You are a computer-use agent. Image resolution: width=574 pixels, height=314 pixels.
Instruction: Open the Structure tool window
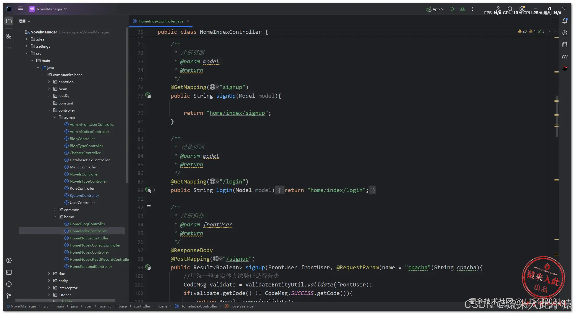[9, 36]
